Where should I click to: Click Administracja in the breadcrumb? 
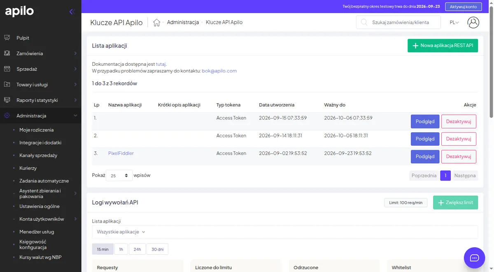click(x=183, y=22)
